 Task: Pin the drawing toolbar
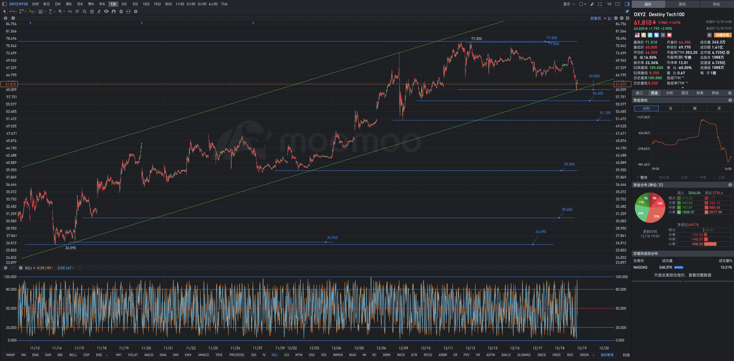tap(627, 11)
